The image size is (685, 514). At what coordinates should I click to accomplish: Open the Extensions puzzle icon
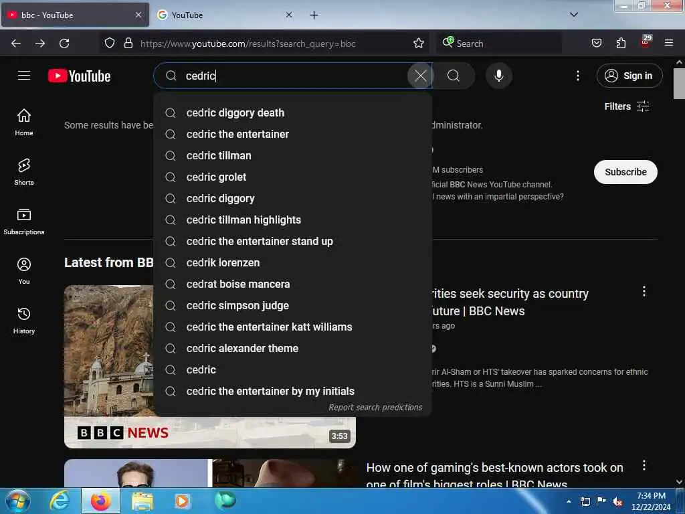(x=621, y=43)
